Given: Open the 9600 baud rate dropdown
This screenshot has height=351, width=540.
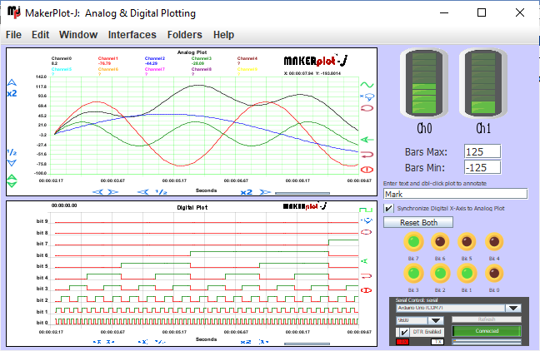Looking at the screenshot, I should tap(436, 320).
